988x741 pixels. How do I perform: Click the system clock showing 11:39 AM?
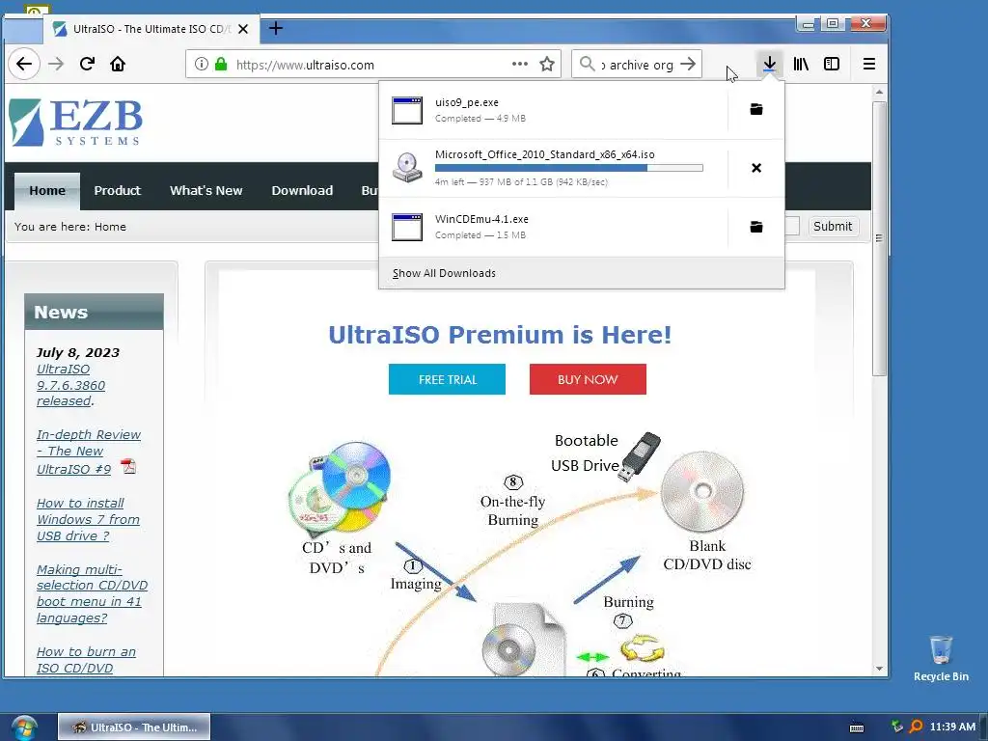tap(952, 727)
